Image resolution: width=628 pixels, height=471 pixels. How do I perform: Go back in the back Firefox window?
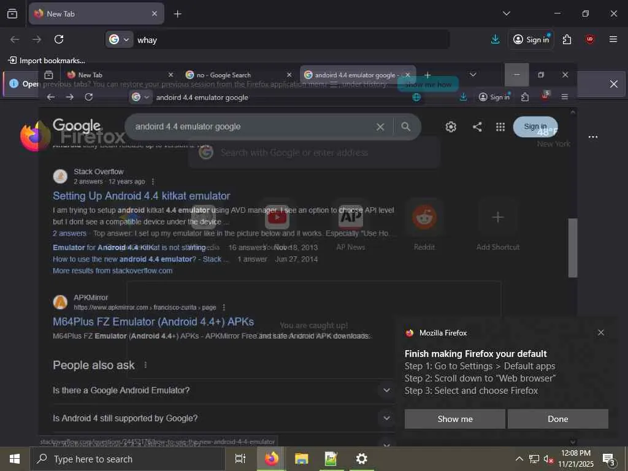coord(15,39)
